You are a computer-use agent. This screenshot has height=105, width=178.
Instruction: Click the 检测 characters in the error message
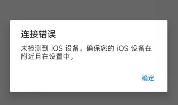click(35, 48)
